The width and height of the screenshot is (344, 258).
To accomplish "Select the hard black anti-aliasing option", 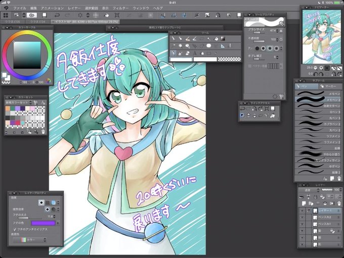I will [x=257, y=48].
